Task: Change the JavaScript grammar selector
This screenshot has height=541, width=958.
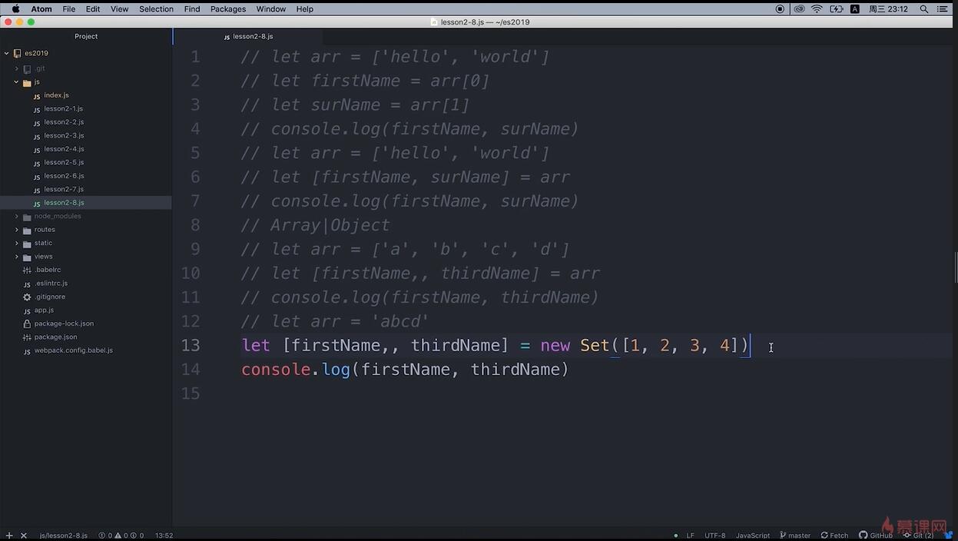Action: (x=753, y=536)
